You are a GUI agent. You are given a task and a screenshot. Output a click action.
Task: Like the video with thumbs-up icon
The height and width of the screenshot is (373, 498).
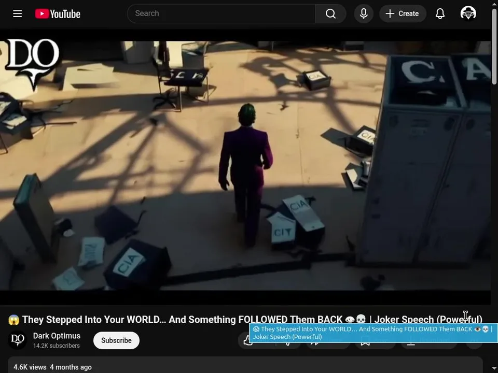tap(248, 341)
